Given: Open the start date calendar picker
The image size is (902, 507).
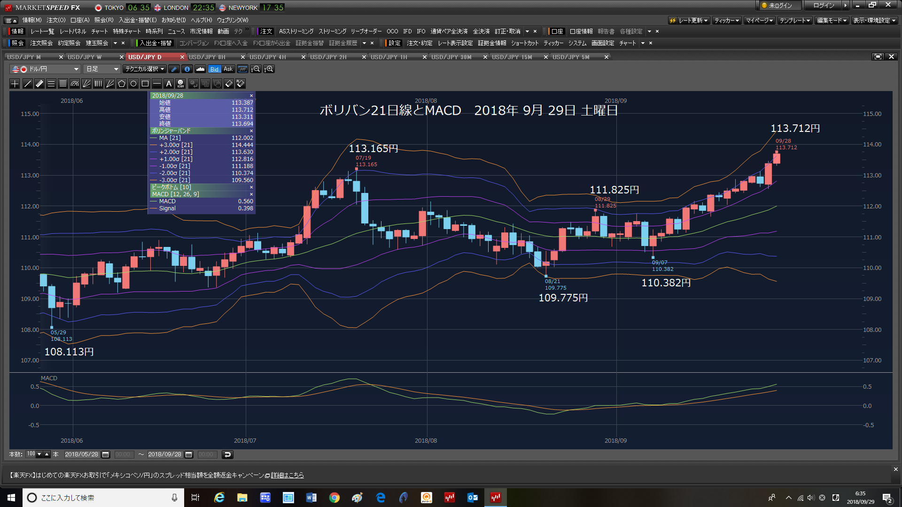Looking at the screenshot, I should tap(106, 454).
